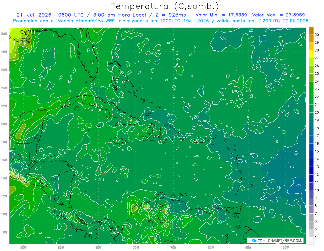Click the 75W longitude axis label
Viewport: 324px width, 251px height.
pyautogui.click(x=136, y=247)
